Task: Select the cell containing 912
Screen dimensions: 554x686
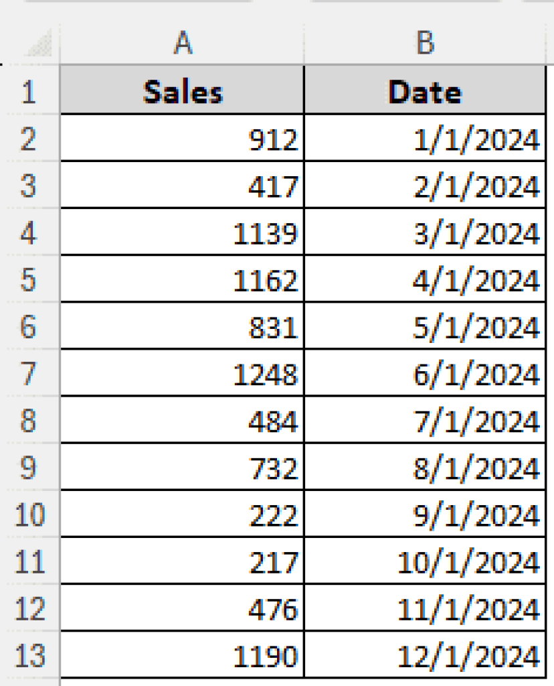Action: (x=183, y=139)
